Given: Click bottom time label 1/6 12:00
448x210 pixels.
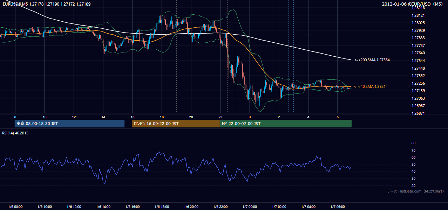Looking at the screenshot, I should (x=74, y=206).
